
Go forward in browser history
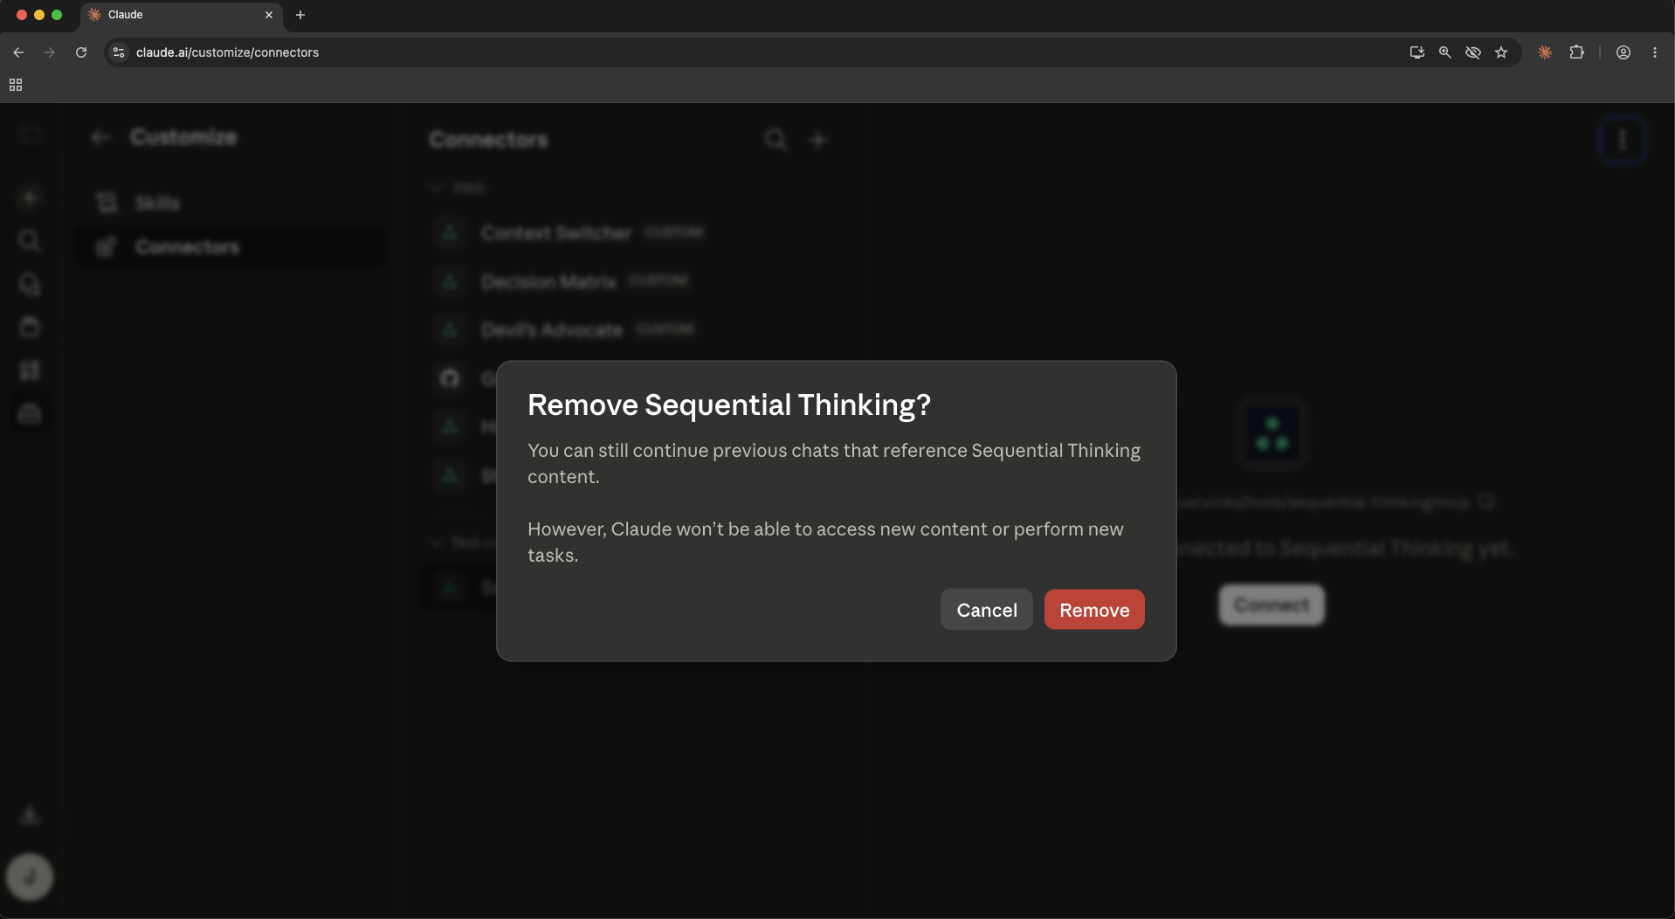tap(50, 52)
